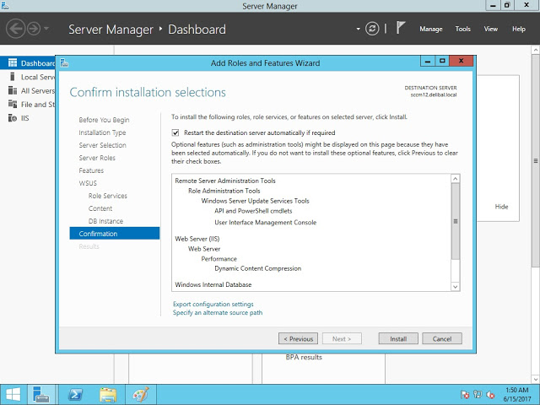The width and height of the screenshot is (540, 405).
Task: Select IIS in the left navigation pane
Action: point(26,118)
